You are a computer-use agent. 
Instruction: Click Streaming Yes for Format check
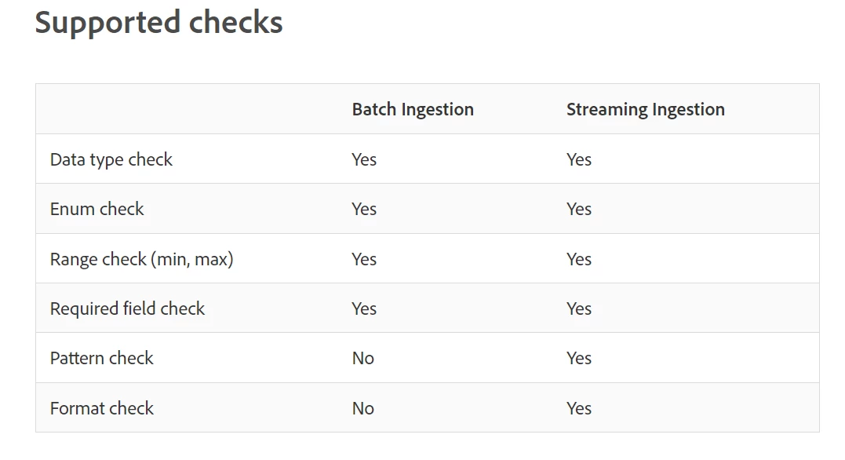click(x=579, y=408)
